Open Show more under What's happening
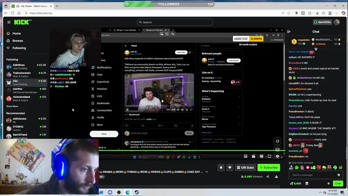 206,133
